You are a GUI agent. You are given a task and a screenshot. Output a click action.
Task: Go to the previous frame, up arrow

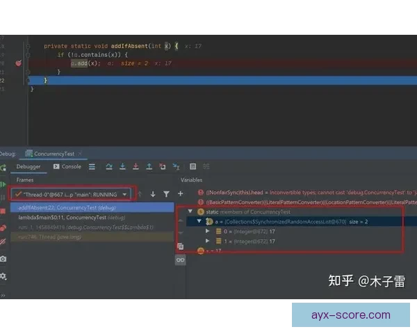pyautogui.click(x=140, y=194)
